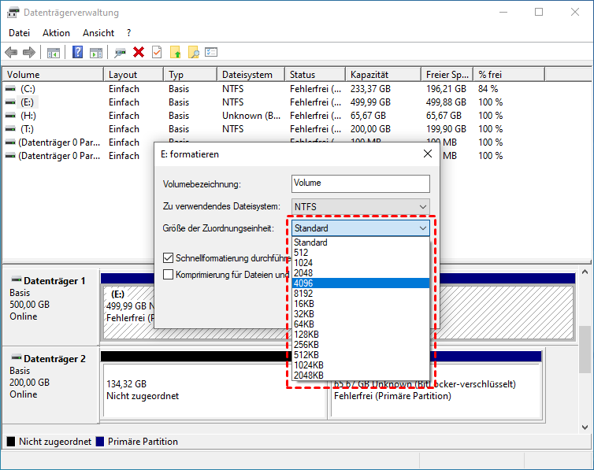The height and width of the screenshot is (470, 594).
Task: Click the magnifier search toolbar icon
Action: coord(194,52)
